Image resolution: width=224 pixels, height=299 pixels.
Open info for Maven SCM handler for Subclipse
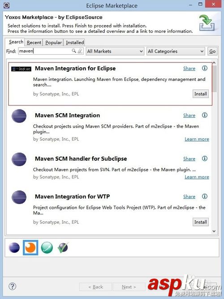coord(205,158)
